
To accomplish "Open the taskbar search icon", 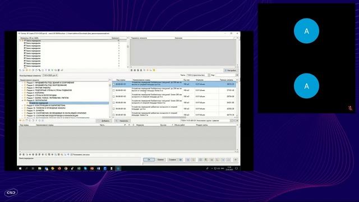I will point(26,168).
